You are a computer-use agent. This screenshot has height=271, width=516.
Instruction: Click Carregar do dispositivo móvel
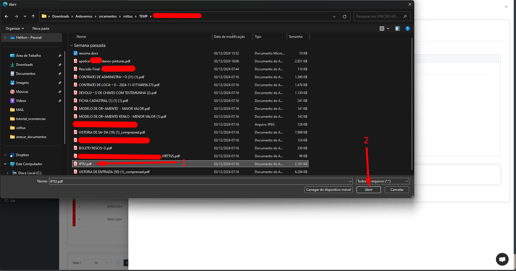(x=328, y=190)
